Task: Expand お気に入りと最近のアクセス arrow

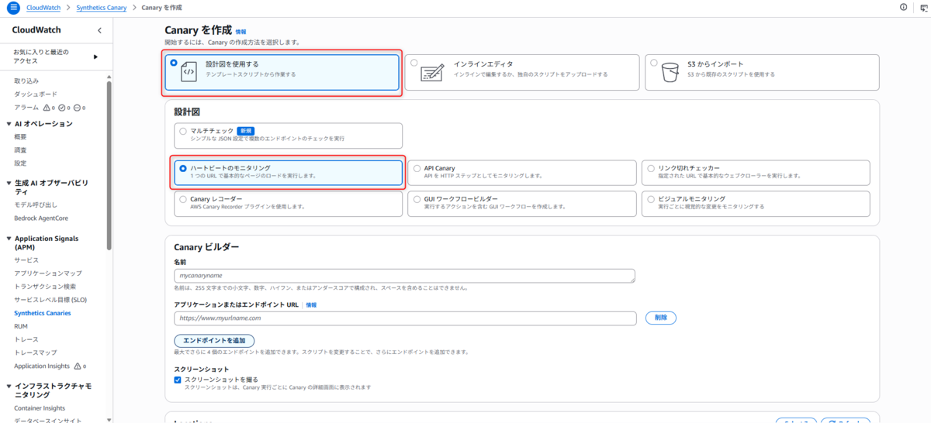Action: tap(95, 57)
